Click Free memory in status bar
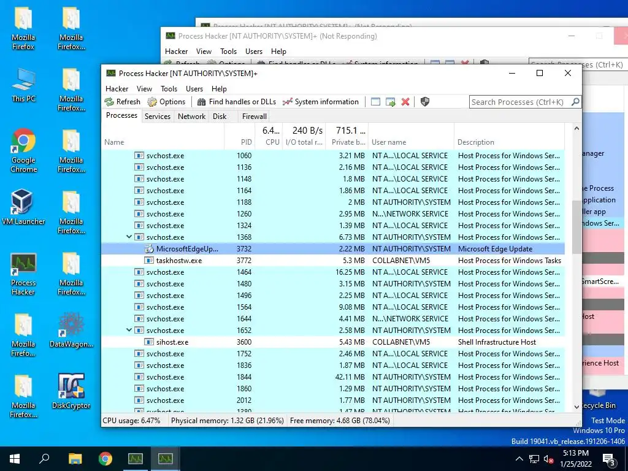 point(340,421)
